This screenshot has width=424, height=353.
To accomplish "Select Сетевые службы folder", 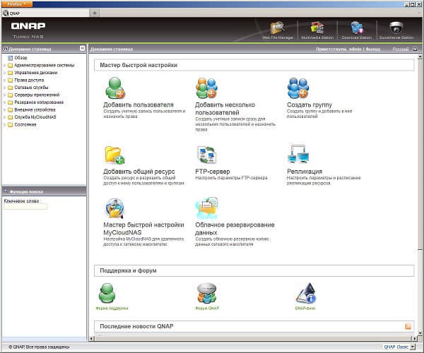I will [31, 88].
